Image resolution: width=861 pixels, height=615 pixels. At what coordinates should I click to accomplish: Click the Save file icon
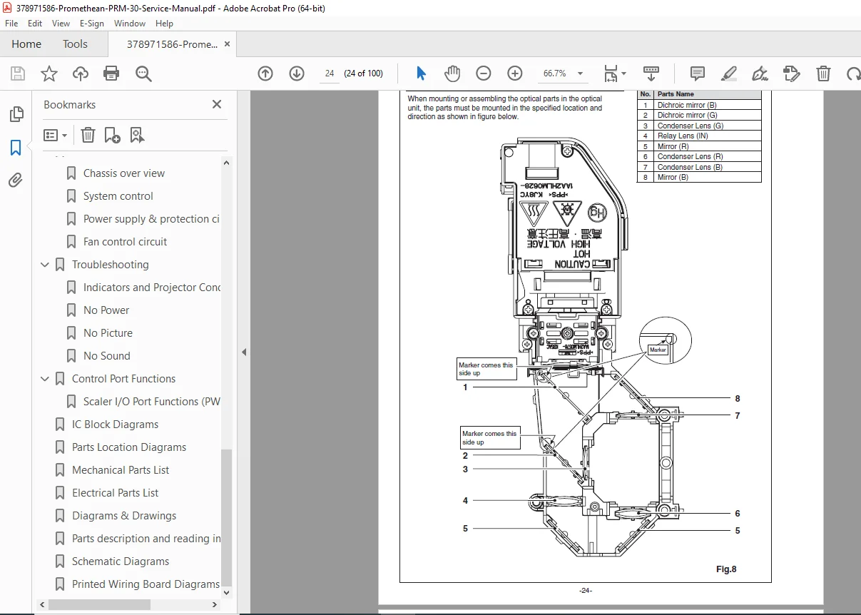coord(18,73)
